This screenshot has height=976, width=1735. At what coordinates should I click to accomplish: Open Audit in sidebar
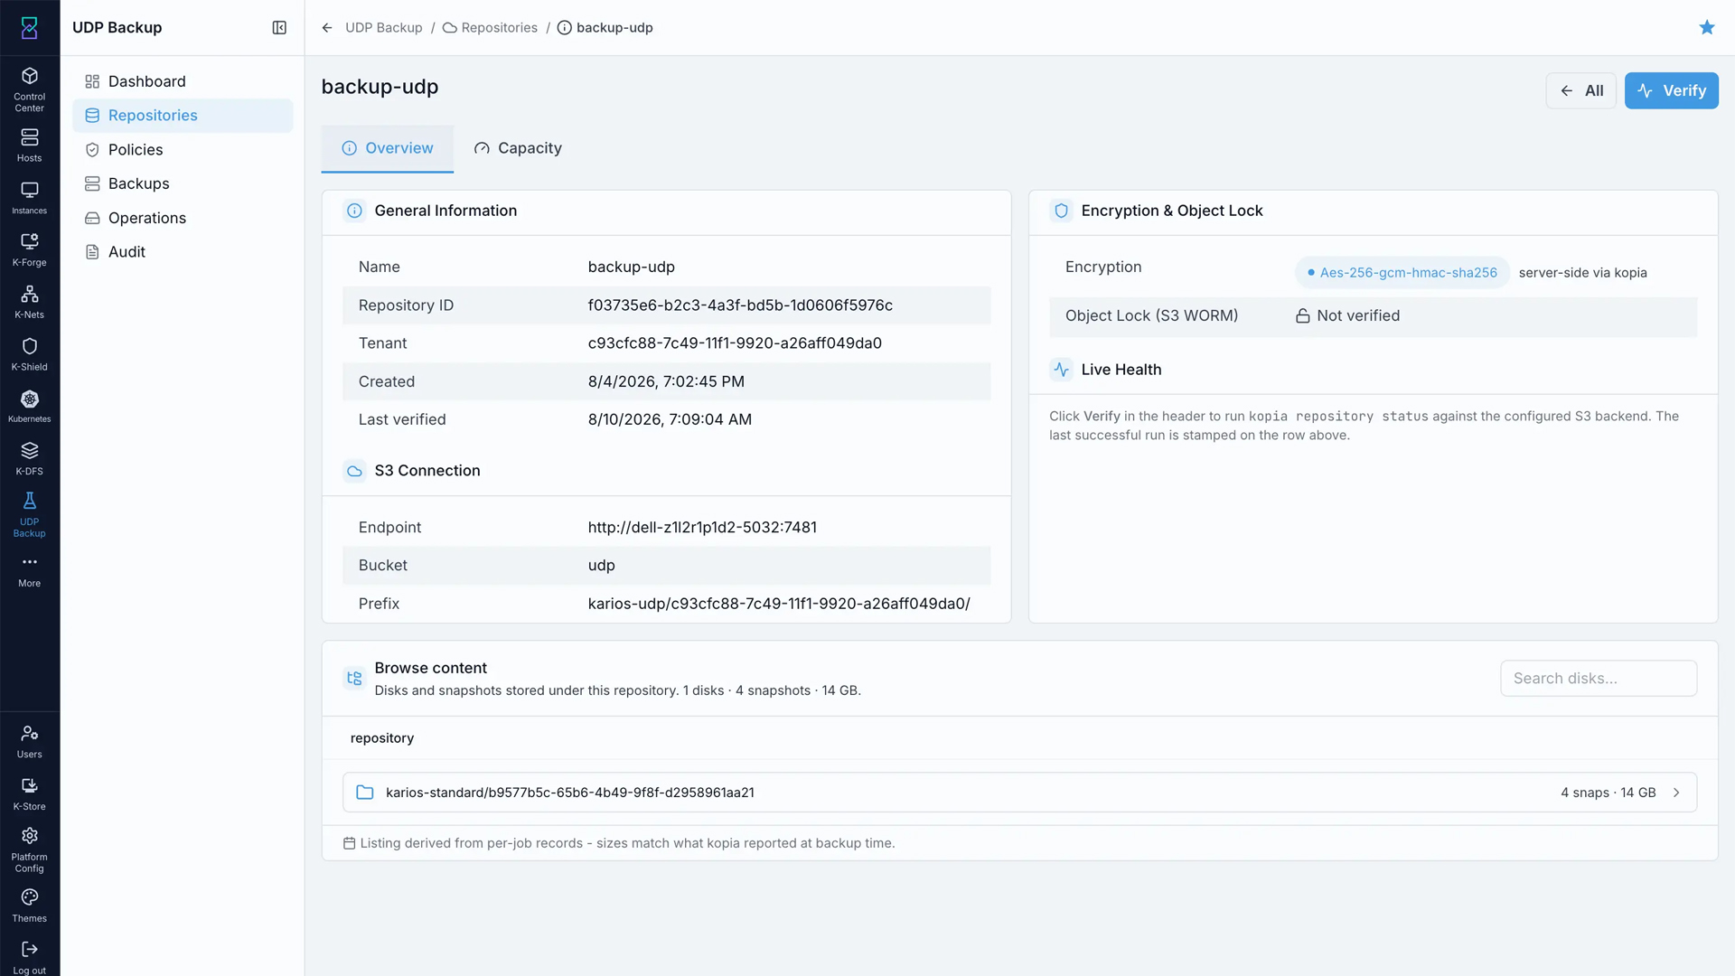[x=183, y=252]
